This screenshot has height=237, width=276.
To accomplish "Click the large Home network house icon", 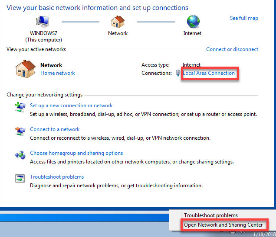I will (x=26, y=69).
